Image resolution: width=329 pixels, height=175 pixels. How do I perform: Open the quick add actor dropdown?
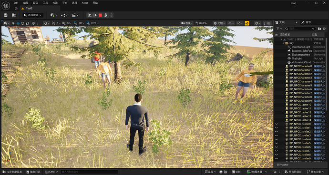pyautogui.click(x=54, y=15)
